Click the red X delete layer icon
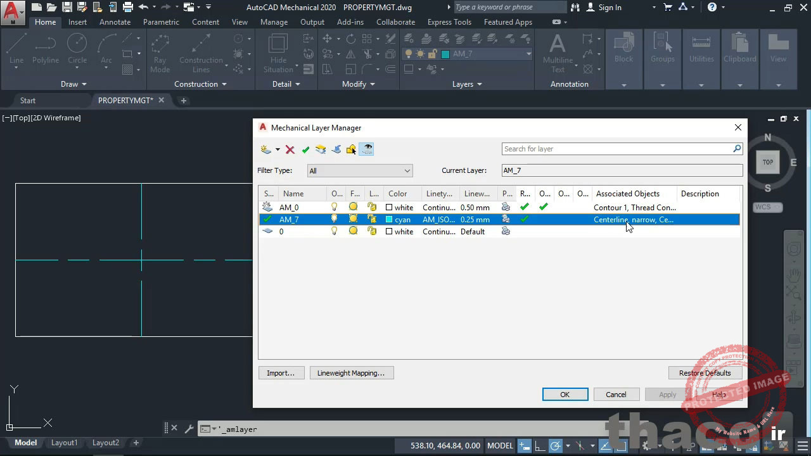The width and height of the screenshot is (811, 456). coord(290,149)
